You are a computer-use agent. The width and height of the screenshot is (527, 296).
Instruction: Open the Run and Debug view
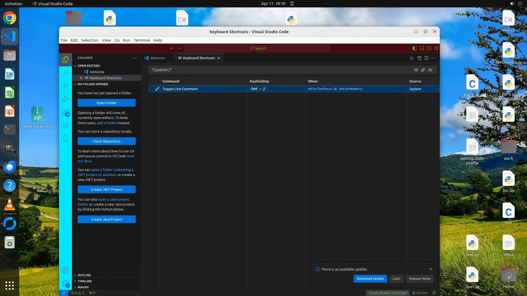(x=65, y=99)
